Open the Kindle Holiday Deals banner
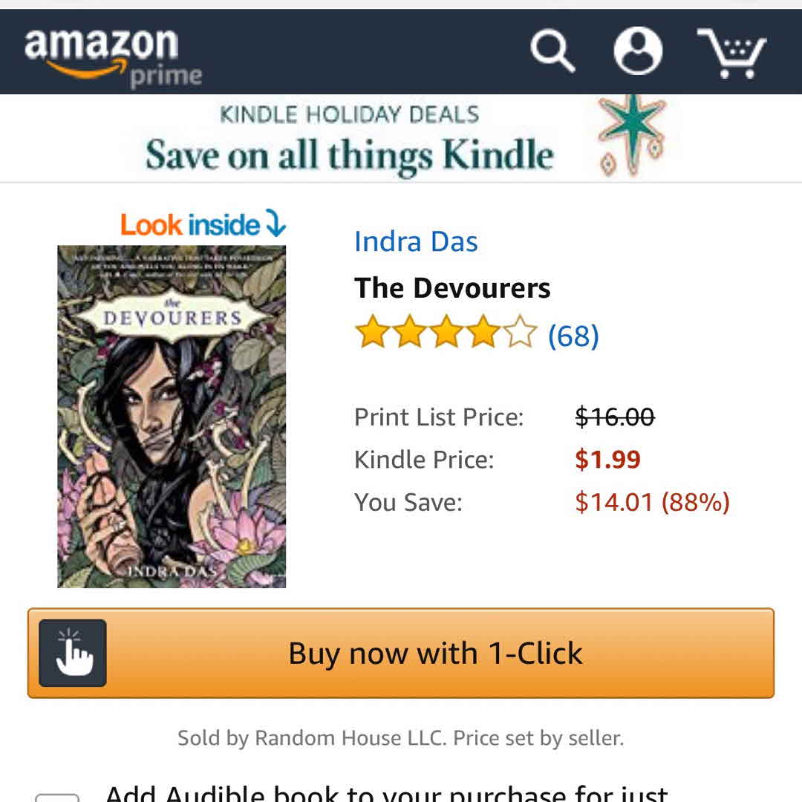Viewport: 802px width, 802px height. coord(401,137)
